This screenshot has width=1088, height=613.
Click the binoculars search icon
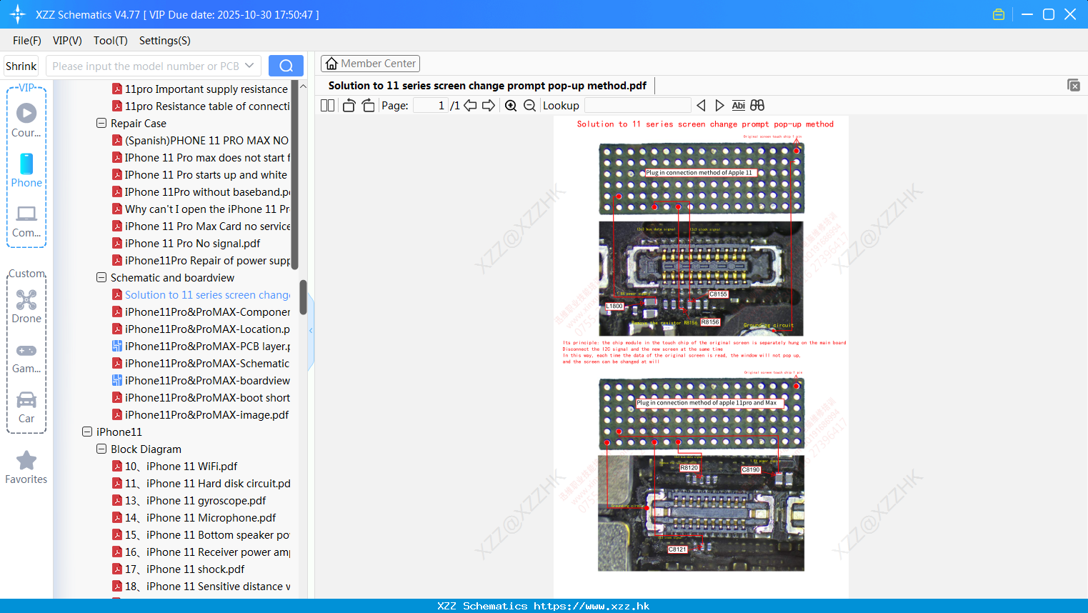pos(757,106)
